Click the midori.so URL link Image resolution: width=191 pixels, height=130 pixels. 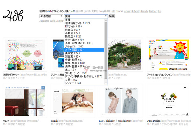118,75
